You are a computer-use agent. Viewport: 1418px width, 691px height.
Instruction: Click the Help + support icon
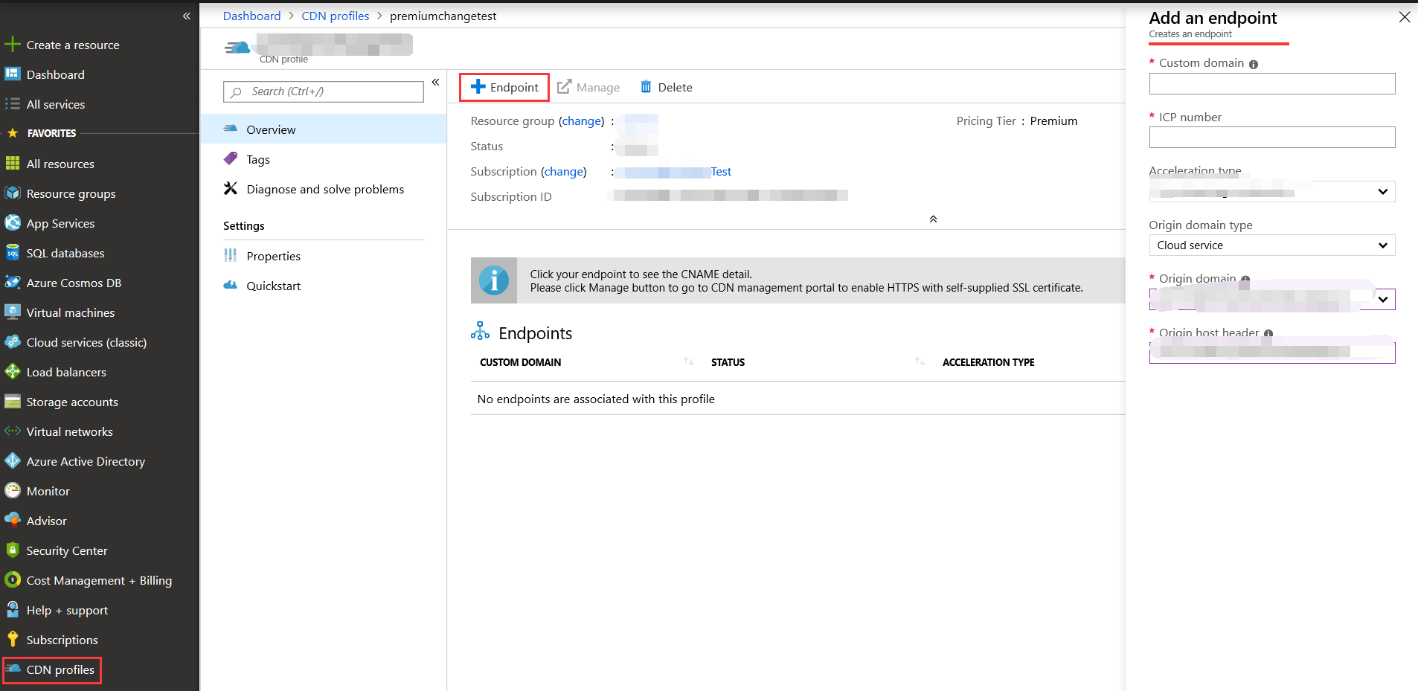[13, 610]
